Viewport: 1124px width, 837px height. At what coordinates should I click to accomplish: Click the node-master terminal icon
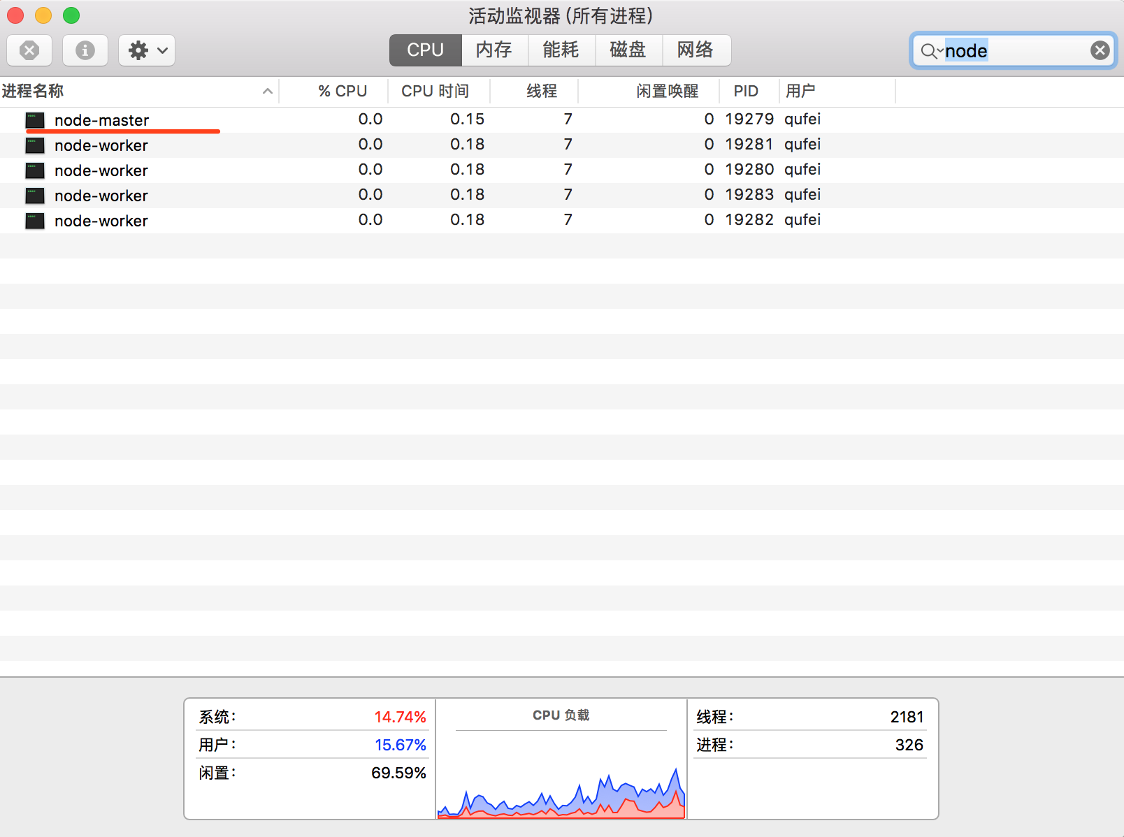tap(35, 120)
